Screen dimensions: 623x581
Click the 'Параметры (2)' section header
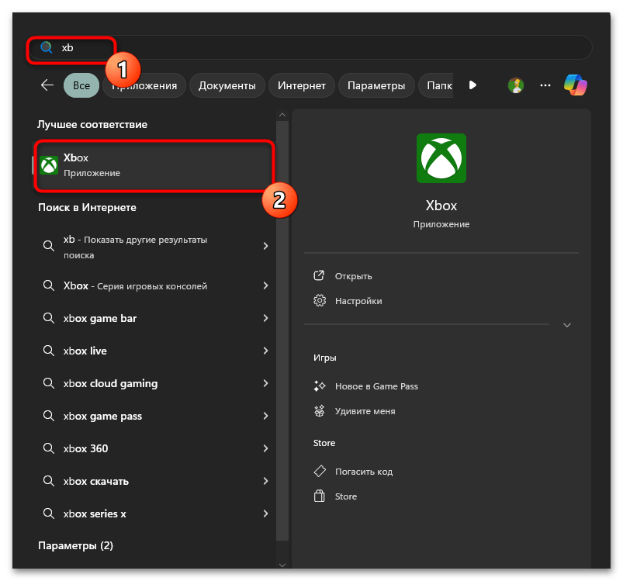pos(75,545)
